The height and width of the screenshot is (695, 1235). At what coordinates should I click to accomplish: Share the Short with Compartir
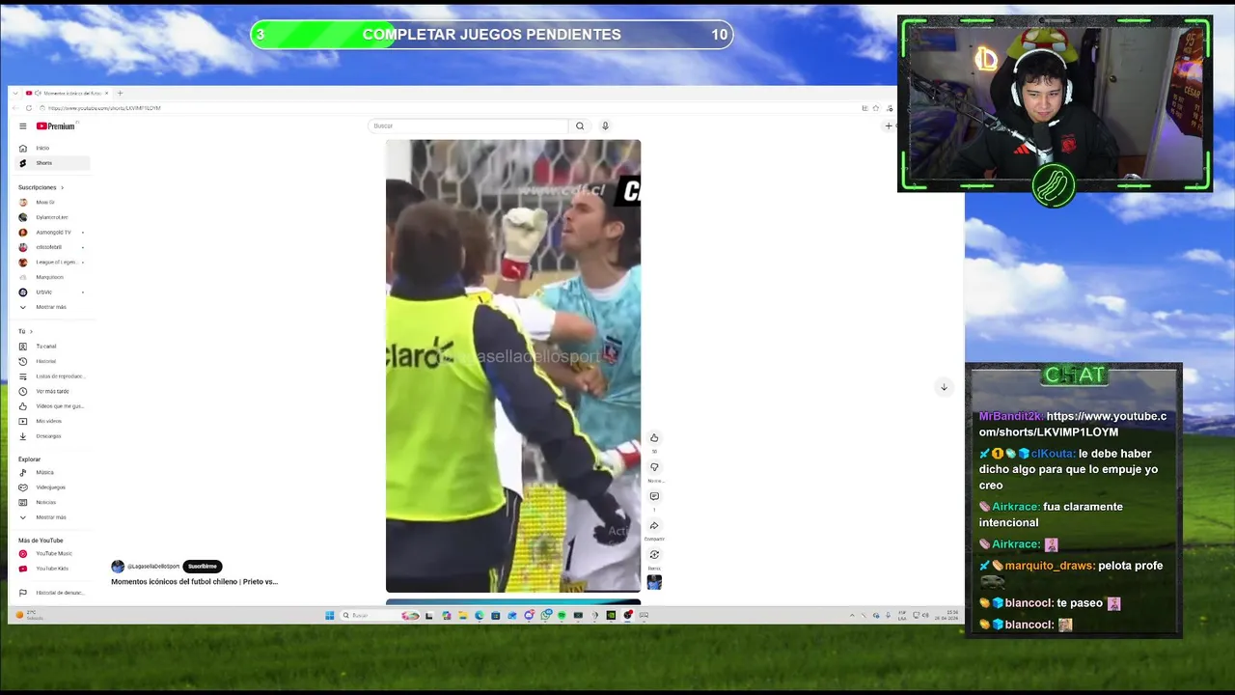coord(654,526)
